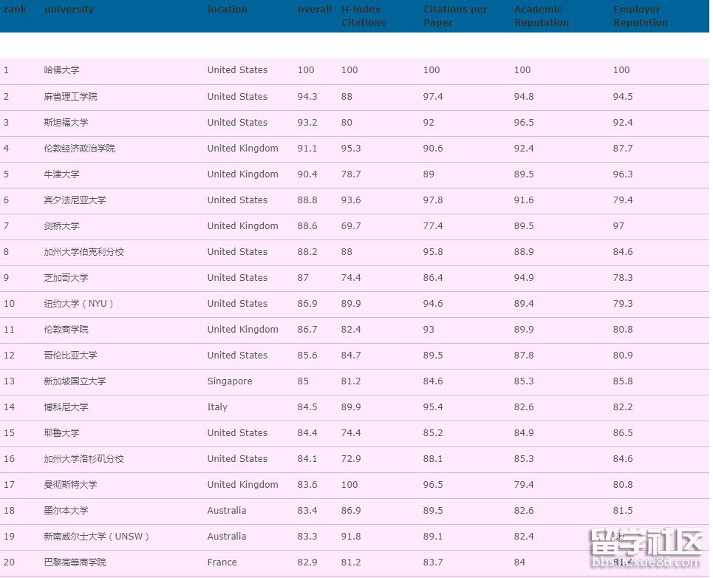Click the "Academic Reputation" column header
The width and height of the screenshot is (713, 578).
pos(541,16)
